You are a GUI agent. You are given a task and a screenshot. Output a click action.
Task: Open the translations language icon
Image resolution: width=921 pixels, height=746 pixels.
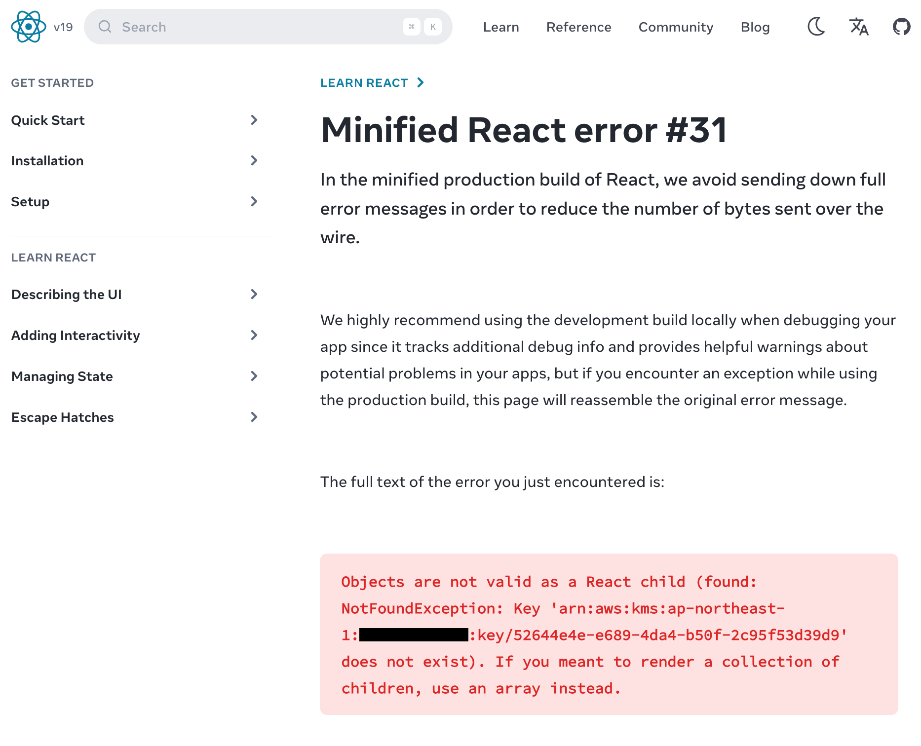click(x=859, y=27)
